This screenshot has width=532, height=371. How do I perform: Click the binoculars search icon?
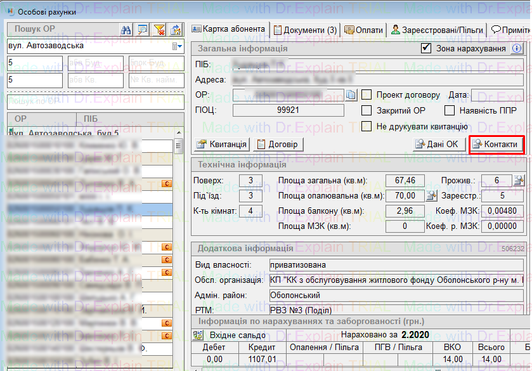(126, 30)
